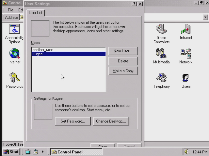Click the Change Desktop button
209x156 pixels.
(x=111, y=121)
